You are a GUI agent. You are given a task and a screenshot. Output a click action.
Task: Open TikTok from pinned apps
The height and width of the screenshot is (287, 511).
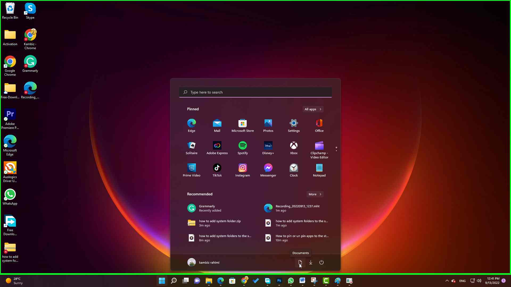(217, 170)
